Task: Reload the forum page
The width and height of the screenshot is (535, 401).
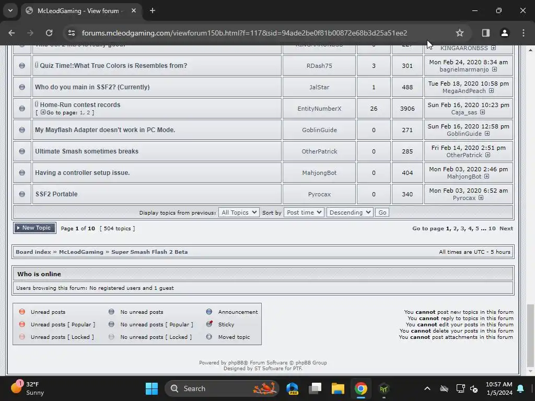Action: [x=49, y=33]
